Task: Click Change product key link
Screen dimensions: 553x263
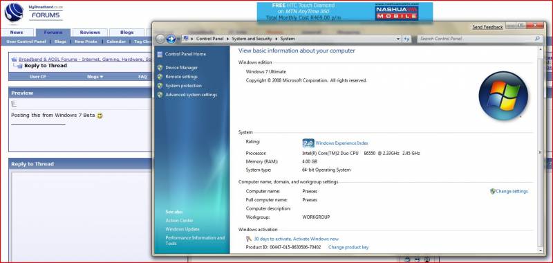Action: (x=348, y=247)
